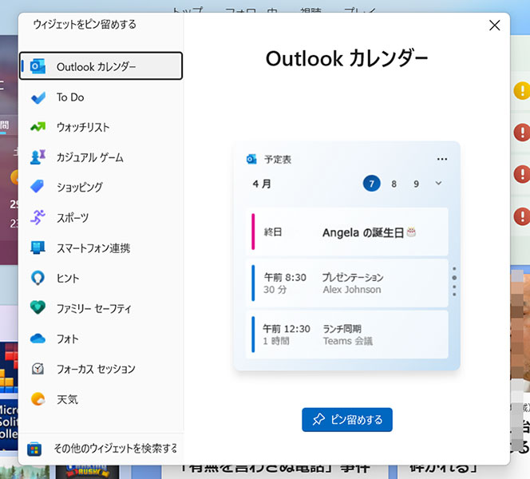The image size is (530, 479).
Task: Click the page indicator dots beside events
Action: coord(454,281)
